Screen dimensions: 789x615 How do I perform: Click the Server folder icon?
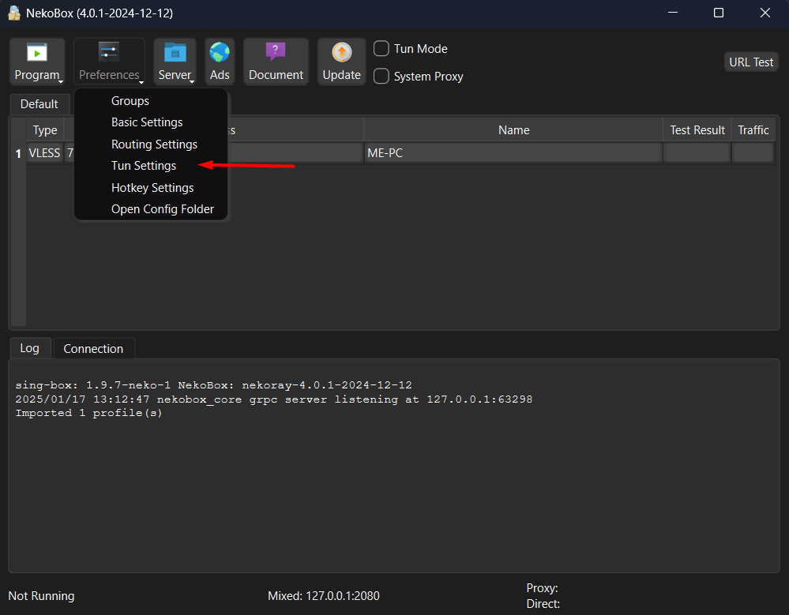coord(175,53)
